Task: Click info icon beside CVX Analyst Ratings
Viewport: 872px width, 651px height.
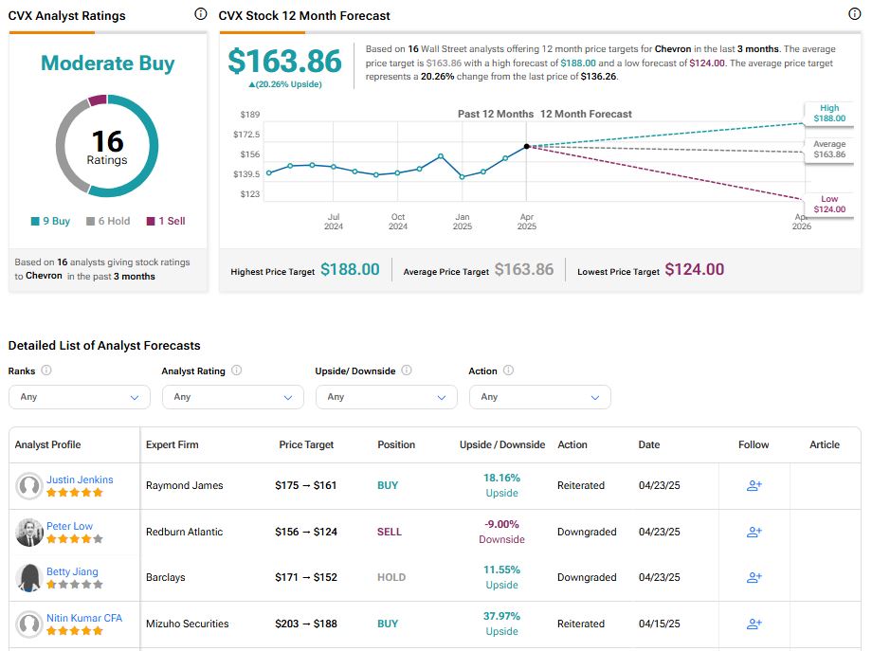Action: (x=201, y=14)
